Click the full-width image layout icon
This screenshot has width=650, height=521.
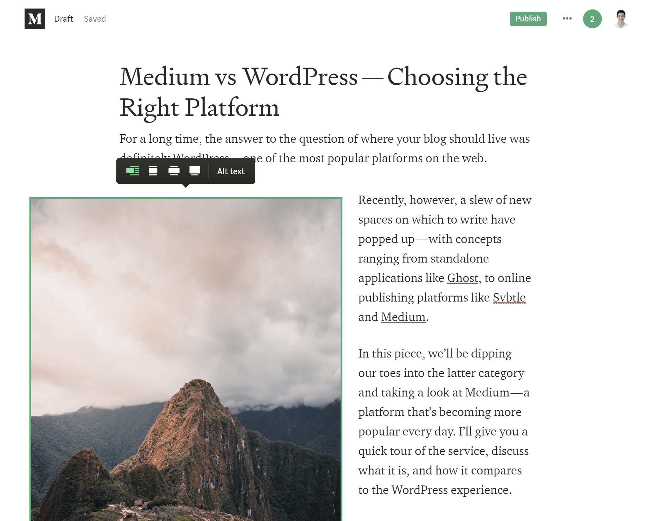point(194,171)
